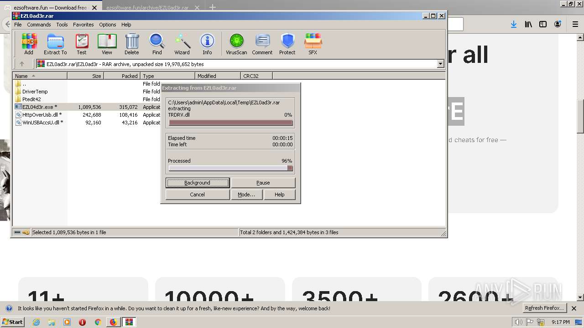Cancel the extraction
This screenshot has width=584, height=328.
click(x=198, y=195)
